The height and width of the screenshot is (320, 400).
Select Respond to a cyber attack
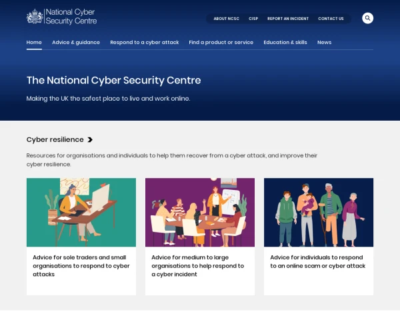pyautogui.click(x=145, y=42)
